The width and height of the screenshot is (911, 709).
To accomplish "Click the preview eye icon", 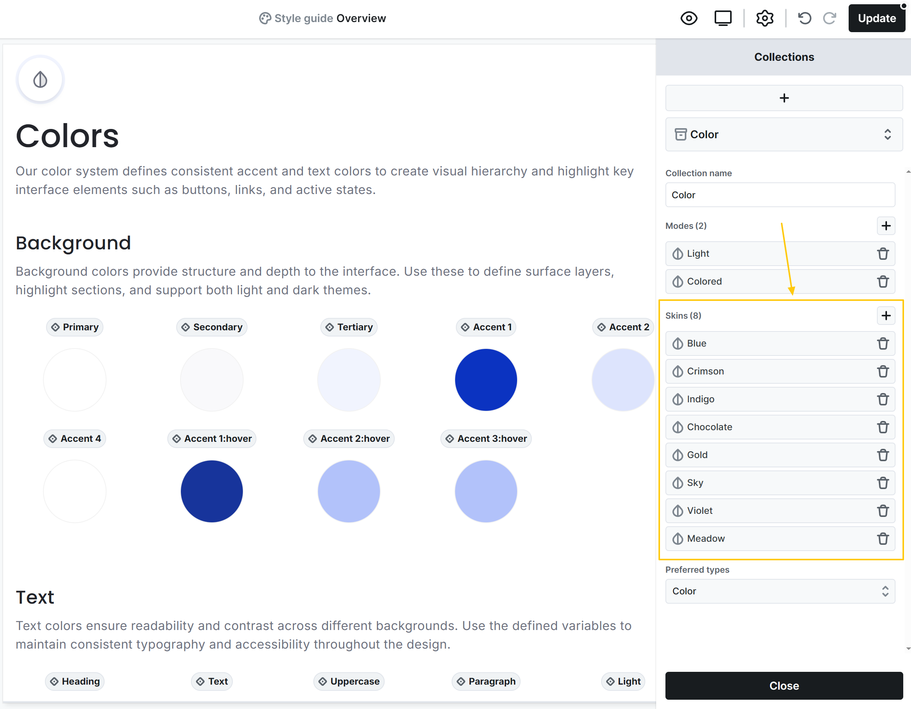I will click(x=689, y=18).
